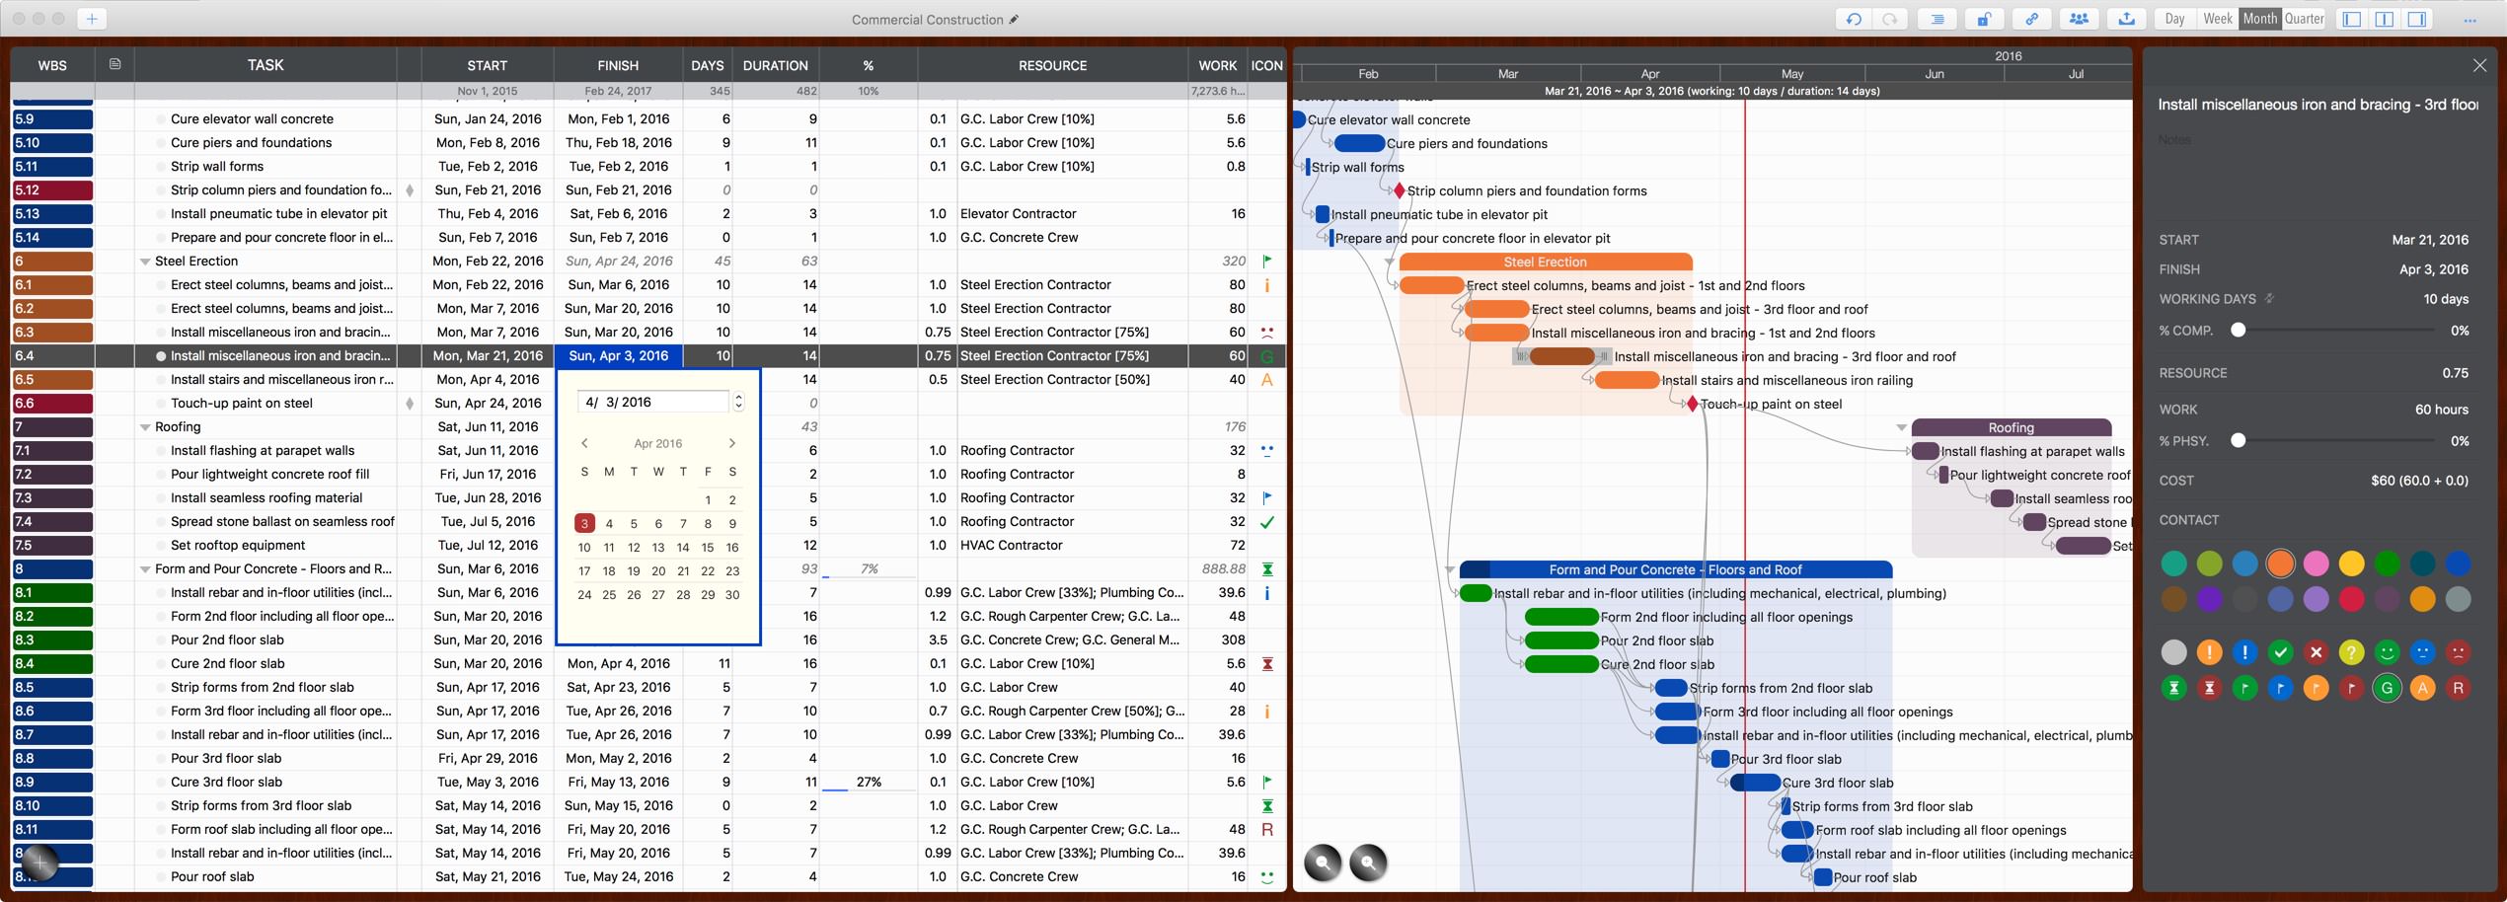Switch timeline view to Quarter
The image size is (2507, 902).
pyautogui.click(x=2305, y=19)
